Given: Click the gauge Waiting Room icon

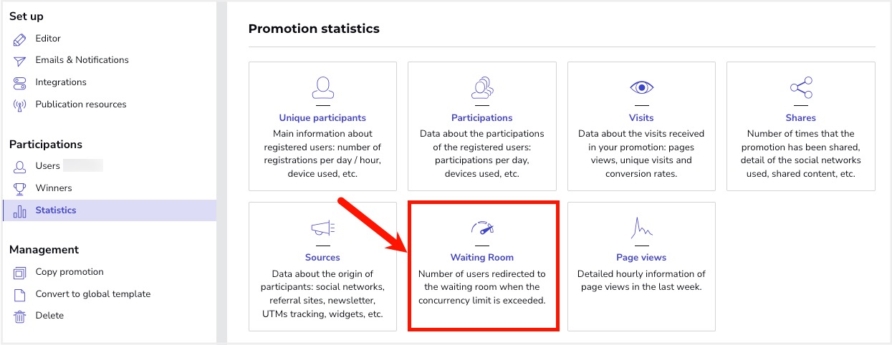Looking at the screenshot, I should click(482, 228).
